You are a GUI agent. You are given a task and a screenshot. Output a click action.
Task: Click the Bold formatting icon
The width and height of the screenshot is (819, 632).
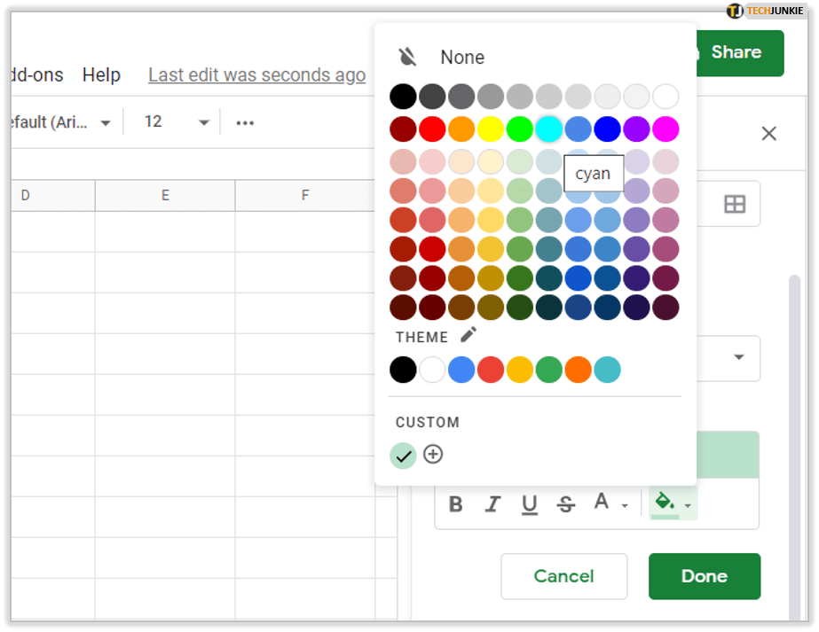(x=456, y=504)
